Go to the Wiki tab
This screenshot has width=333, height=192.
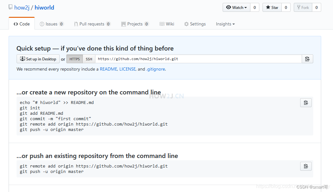(167, 24)
